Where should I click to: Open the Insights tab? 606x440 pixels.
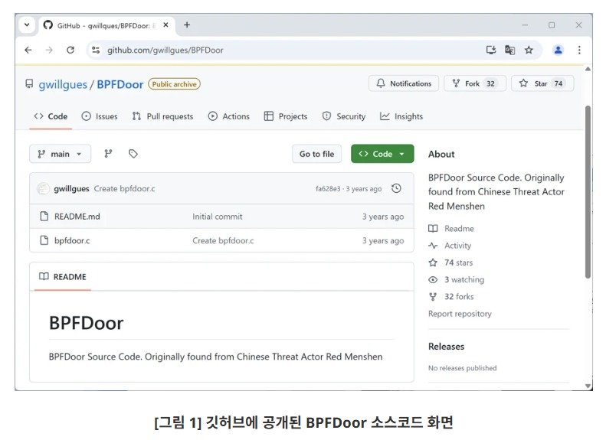tap(401, 116)
